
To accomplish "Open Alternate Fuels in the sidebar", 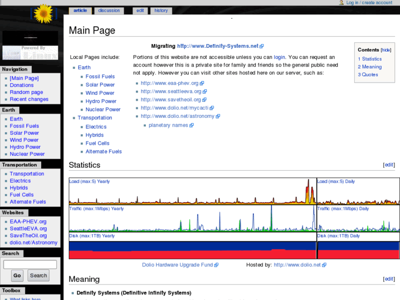I will point(28,202).
